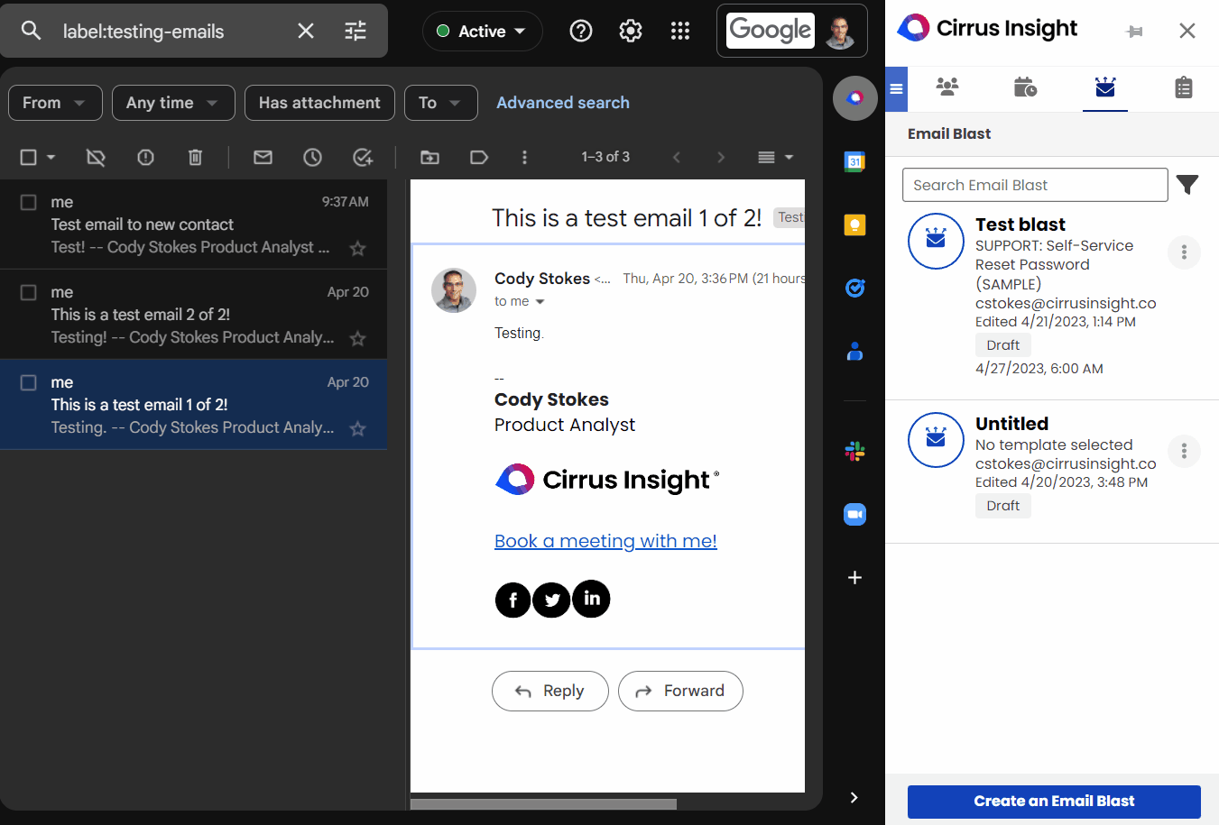Open Google Tasks side panel icon
Viewport: 1219px width, 825px height.
[x=855, y=289]
